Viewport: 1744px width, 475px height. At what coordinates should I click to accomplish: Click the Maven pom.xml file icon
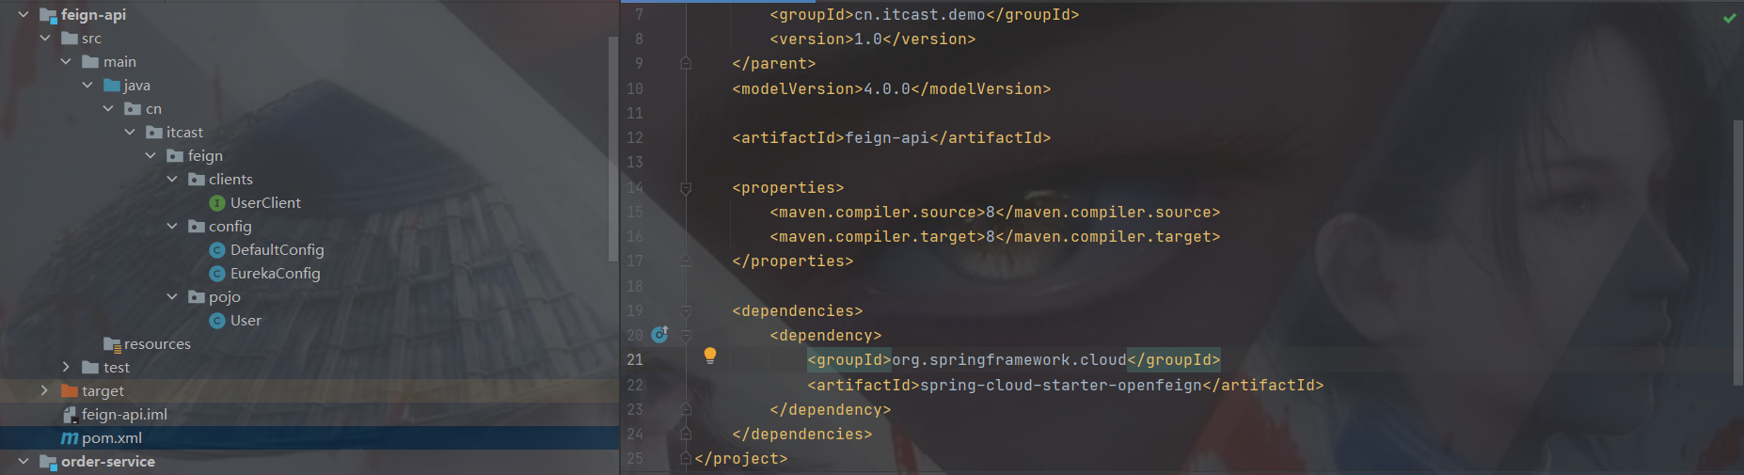pyautogui.click(x=70, y=438)
